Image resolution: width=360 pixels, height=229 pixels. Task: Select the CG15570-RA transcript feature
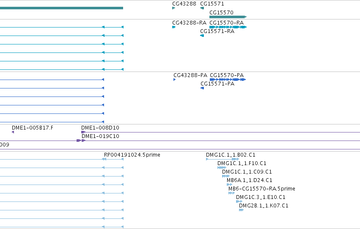228,27
